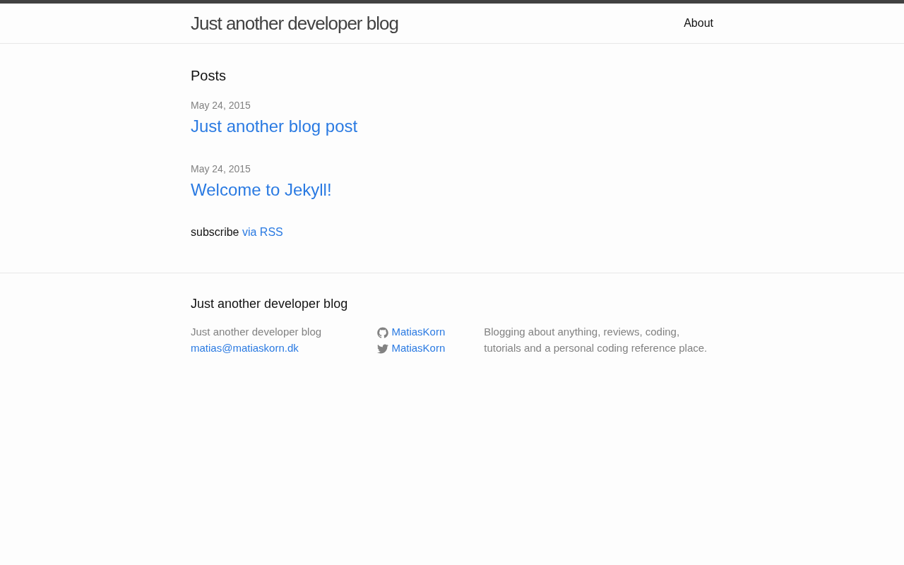This screenshot has width=904, height=565.
Task: Click the bold footer heading text
Action: [269, 304]
